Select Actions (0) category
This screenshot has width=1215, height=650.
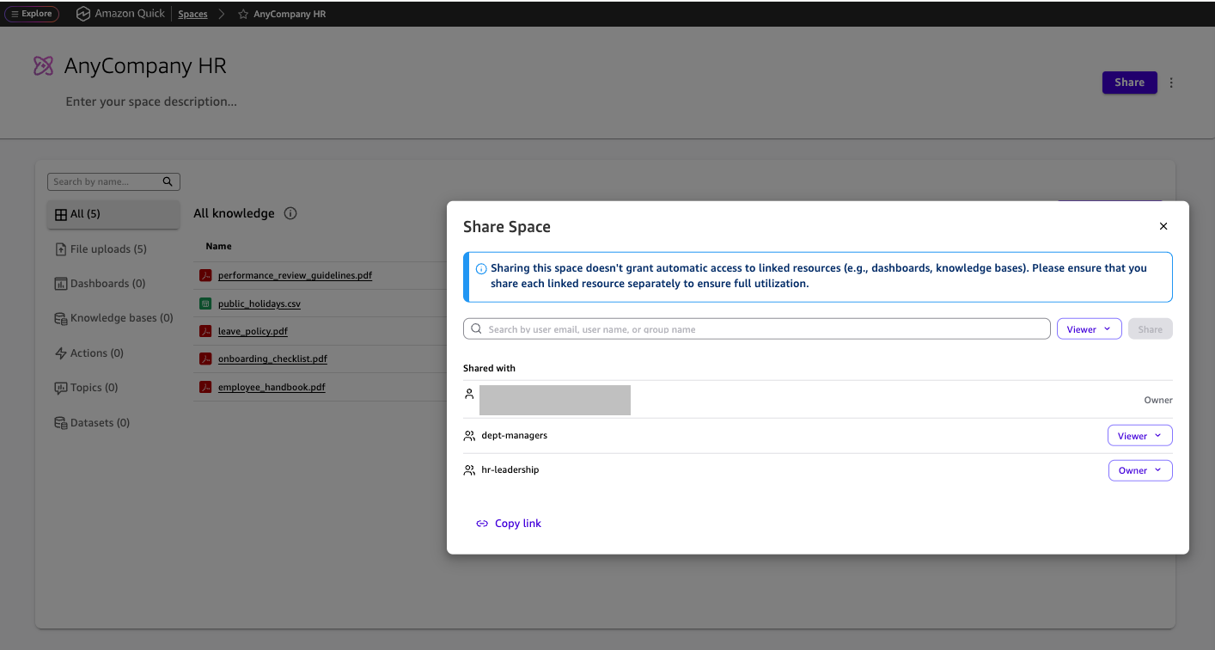(89, 353)
